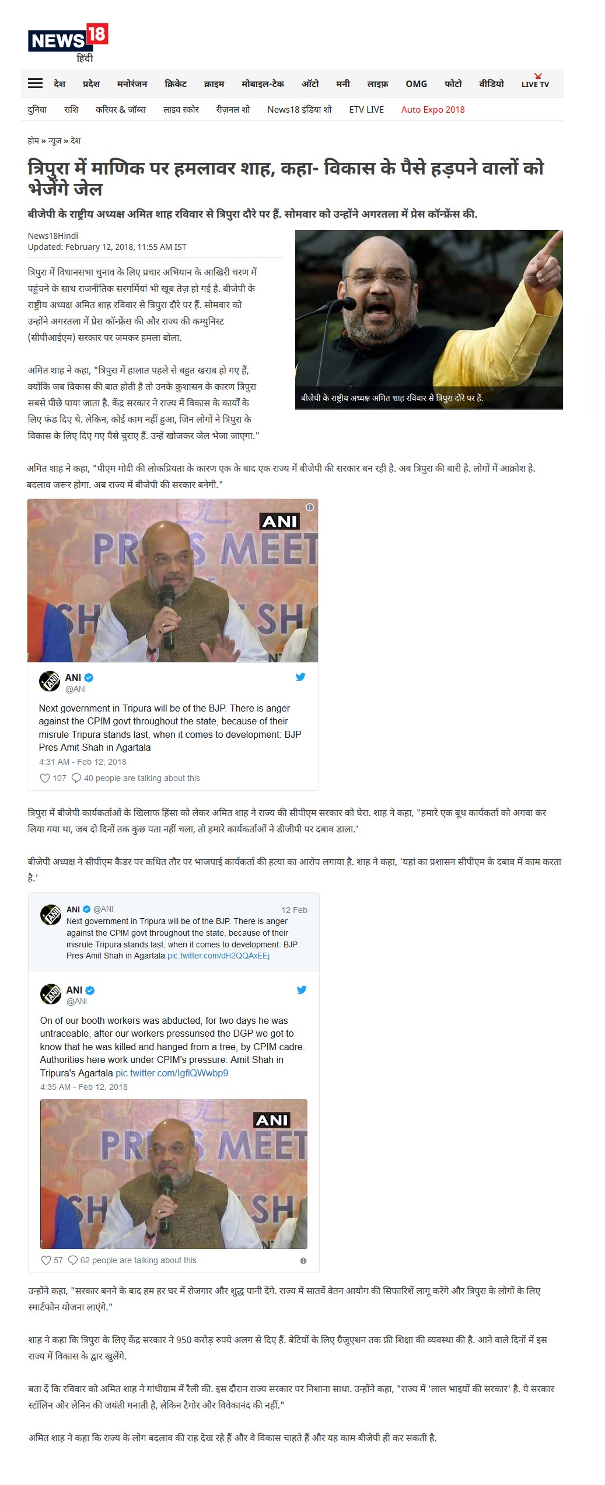Click the Amit Shah header photo

coord(429,319)
